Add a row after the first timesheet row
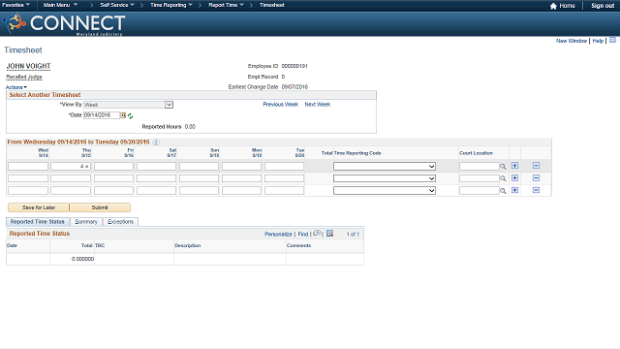 click(514, 166)
